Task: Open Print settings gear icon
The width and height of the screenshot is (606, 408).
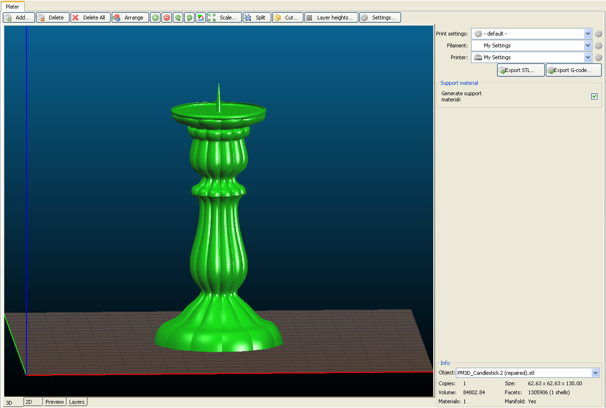Action: pos(598,34)
